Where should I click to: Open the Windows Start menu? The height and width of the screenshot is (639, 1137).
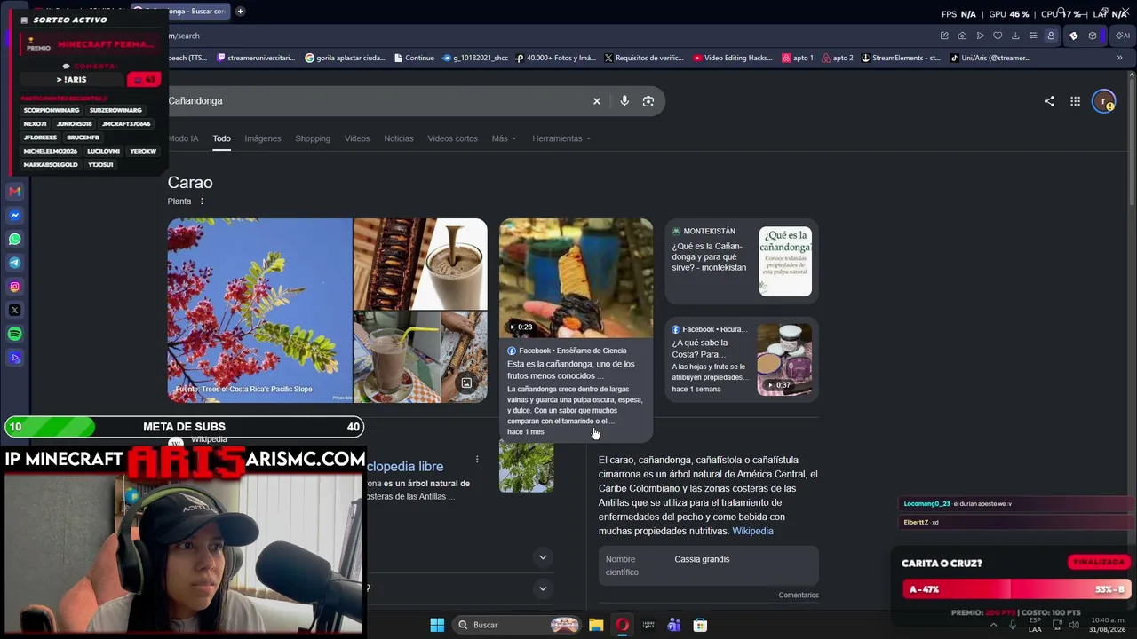click(437, 625)
